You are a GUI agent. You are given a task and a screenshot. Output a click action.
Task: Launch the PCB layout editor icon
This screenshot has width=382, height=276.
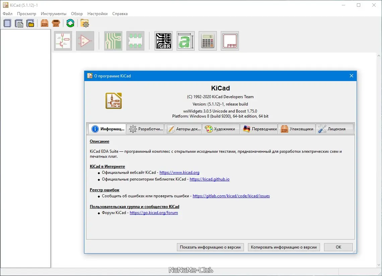click(113, 41)
